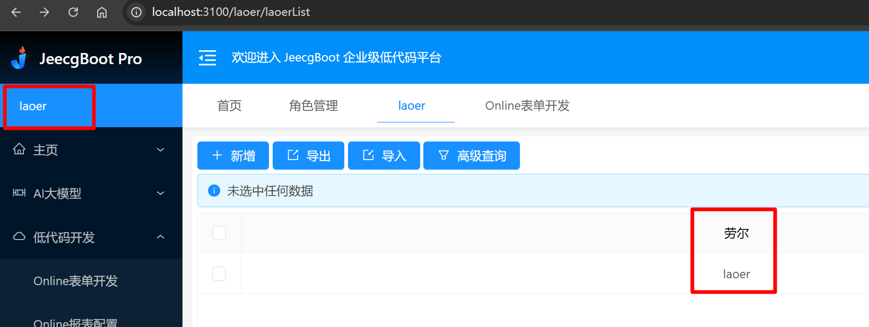This screenshot has height=327, width=869.
Task: Click the home icon beside 主页
Action: click(x=19, y=149)
